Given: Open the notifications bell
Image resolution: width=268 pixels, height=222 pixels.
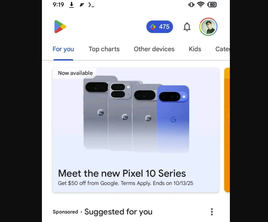Looking at the screenshot, I should pyautogui.click(x=187, y=27).
